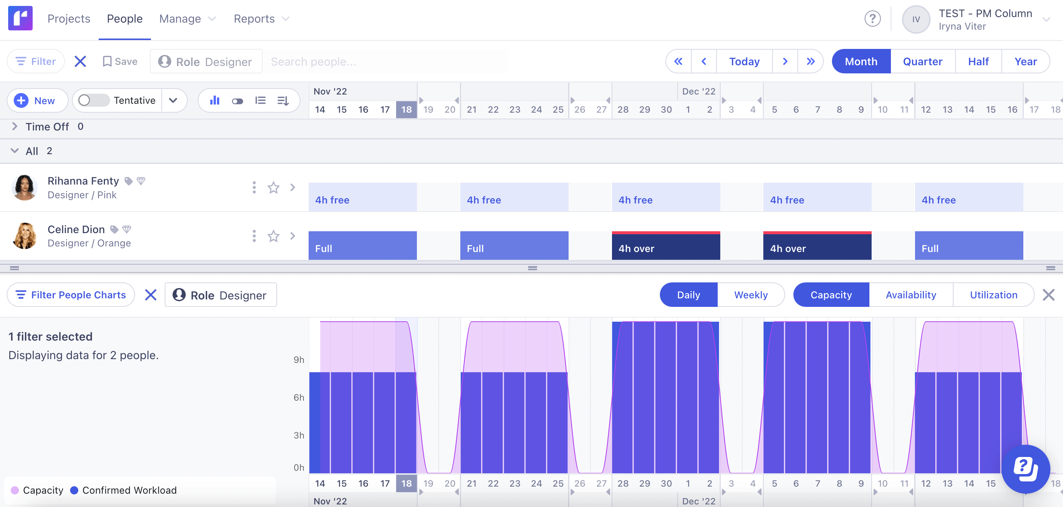Star Celine Dion as a favorite
The height and width of the screenshot is (507, 1063).
273,236
